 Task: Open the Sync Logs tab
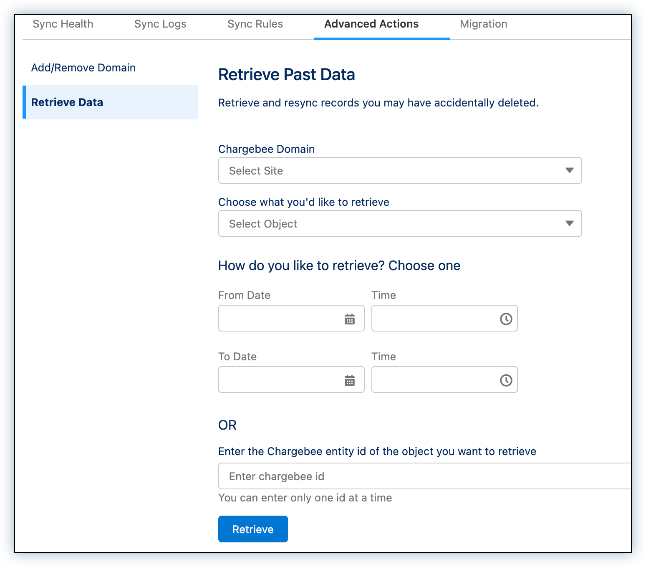click(160, 24)
